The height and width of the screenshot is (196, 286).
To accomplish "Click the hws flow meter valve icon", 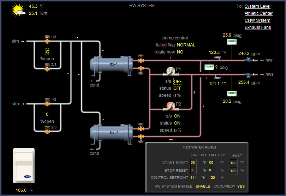I will tap(249, 75).
